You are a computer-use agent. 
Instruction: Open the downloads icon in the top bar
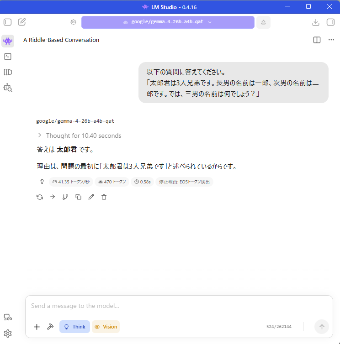coord(316,22)
